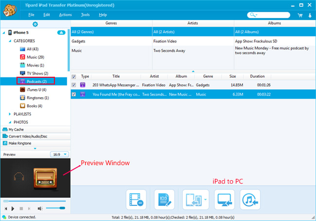Image resolution: width=316 pixels, height=221 pixels.
Task: Collapse the CATEGORIES tree node
Action: pyautogui.click(x=10, y=41)
